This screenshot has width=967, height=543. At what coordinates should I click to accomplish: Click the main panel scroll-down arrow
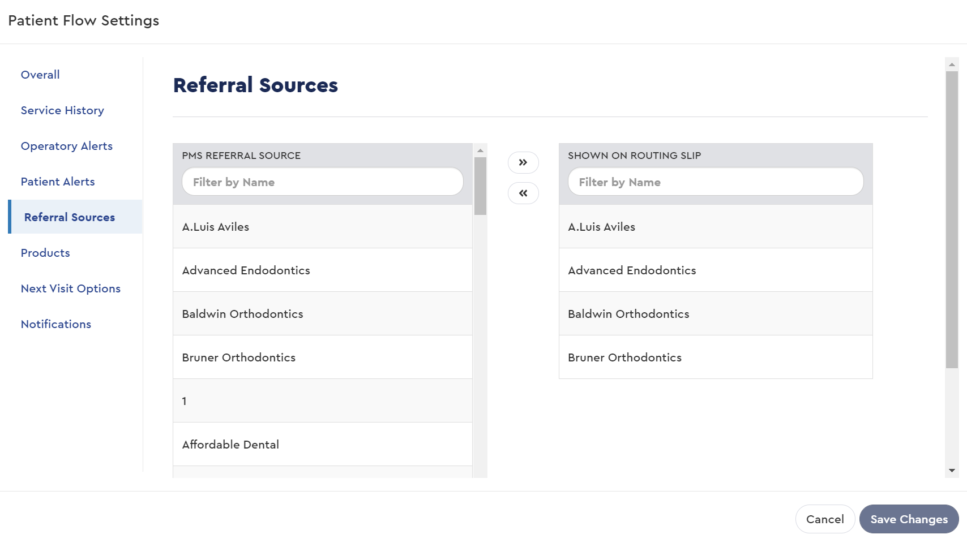pyautogui.click(x=952, y=471)
